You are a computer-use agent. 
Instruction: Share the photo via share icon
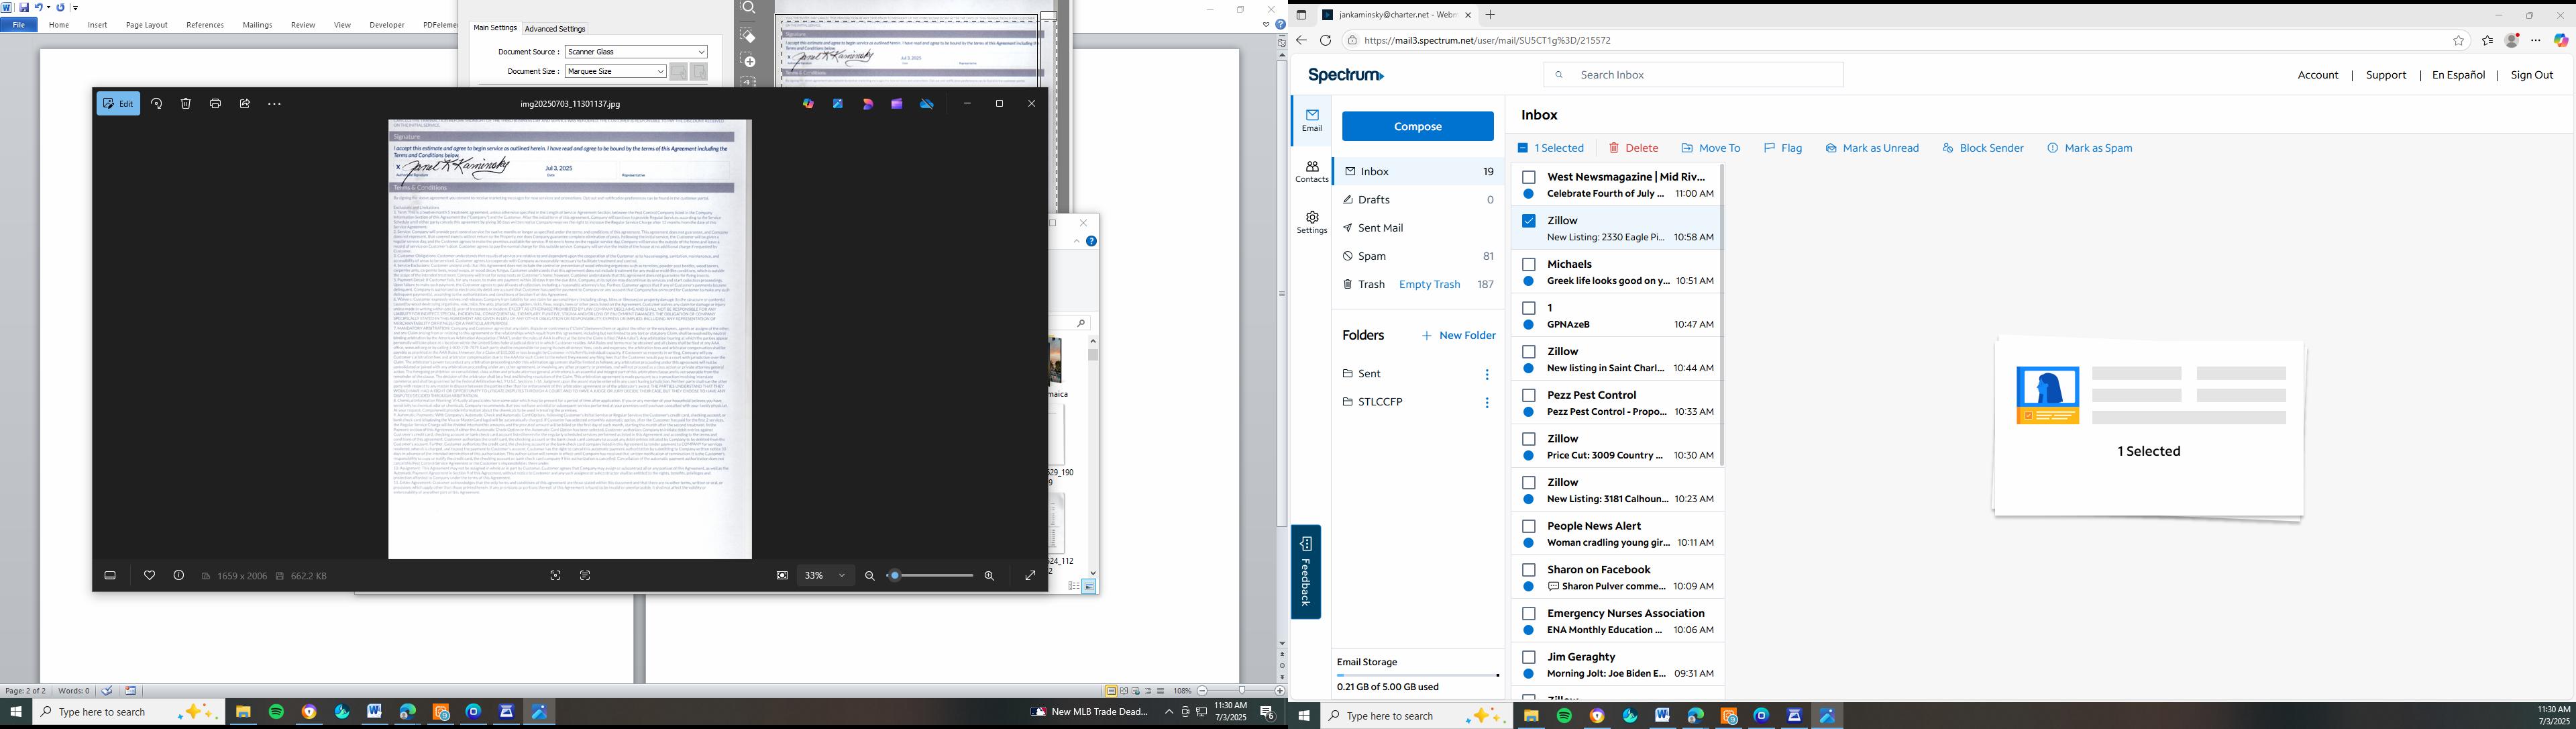pos(245,104)
